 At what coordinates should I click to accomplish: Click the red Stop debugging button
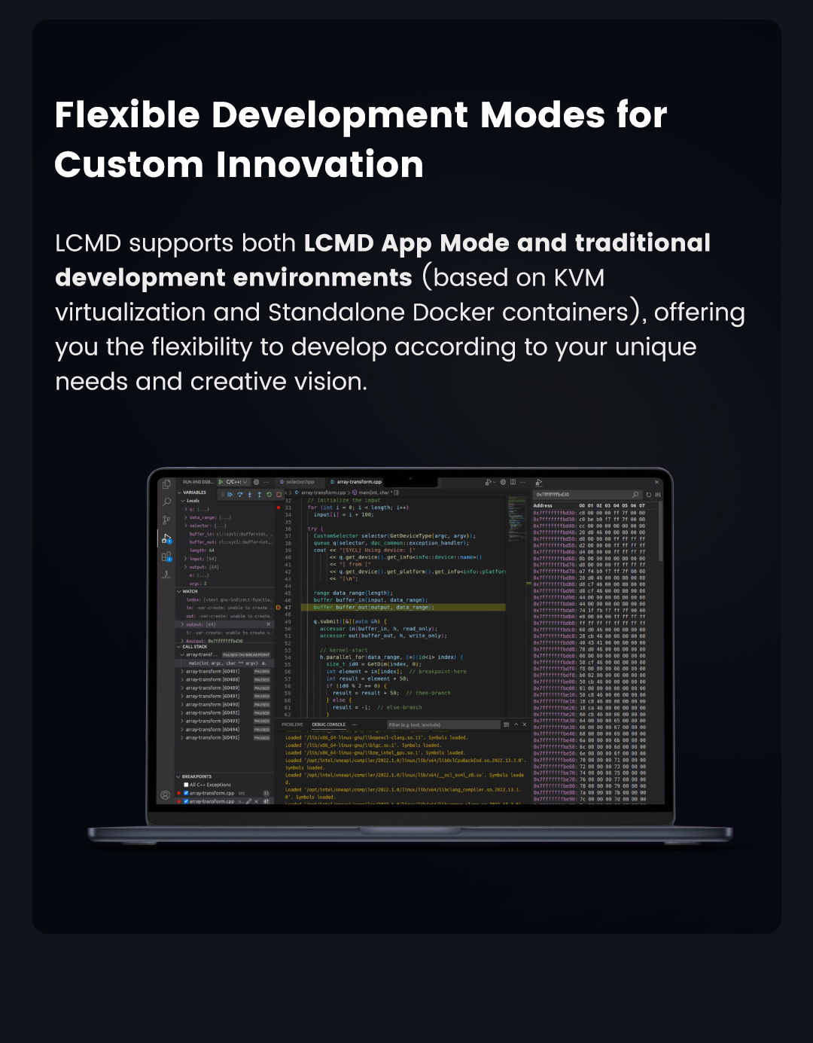tap(279, 495)
